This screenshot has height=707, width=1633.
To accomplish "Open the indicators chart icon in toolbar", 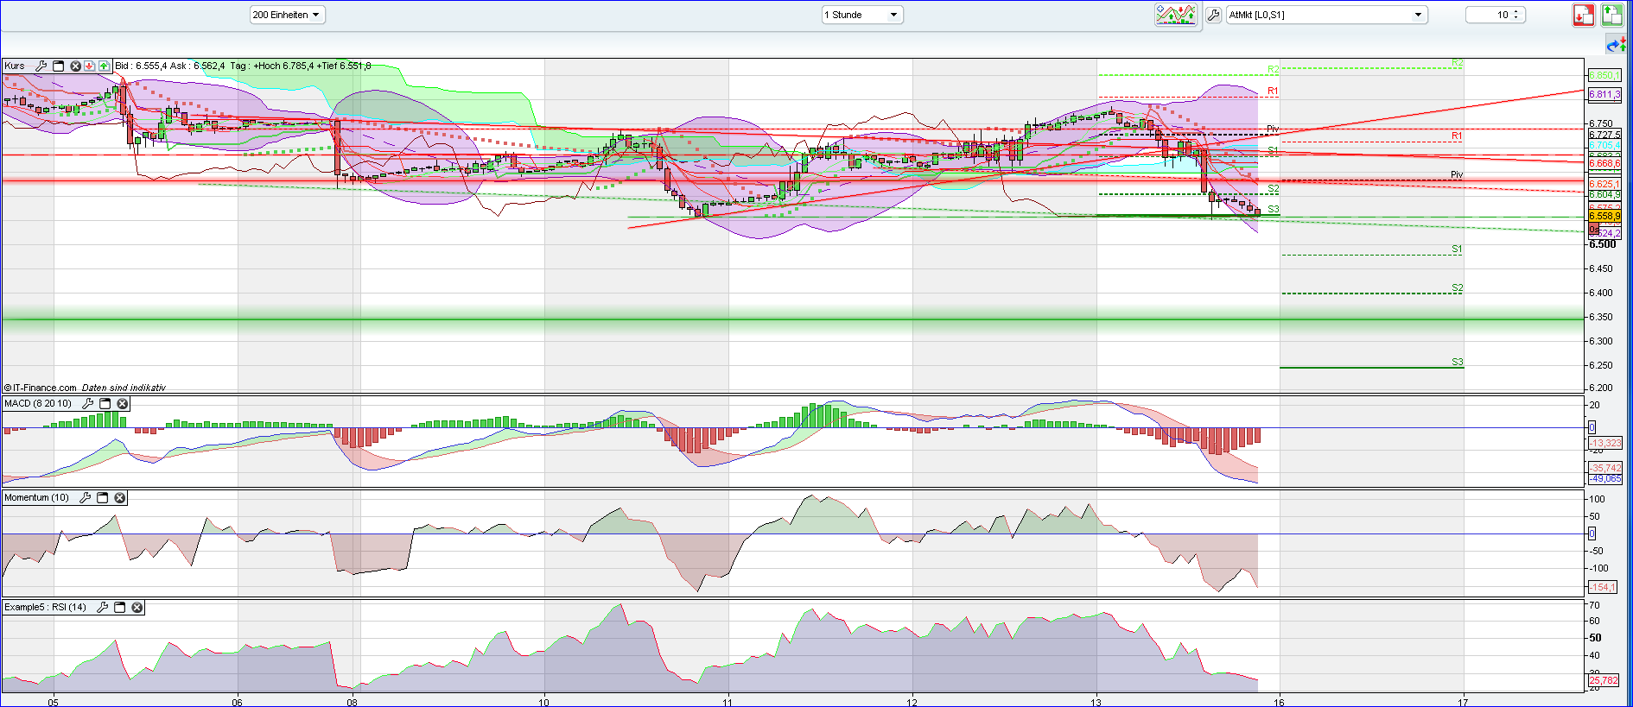I will pos(1176,15).
